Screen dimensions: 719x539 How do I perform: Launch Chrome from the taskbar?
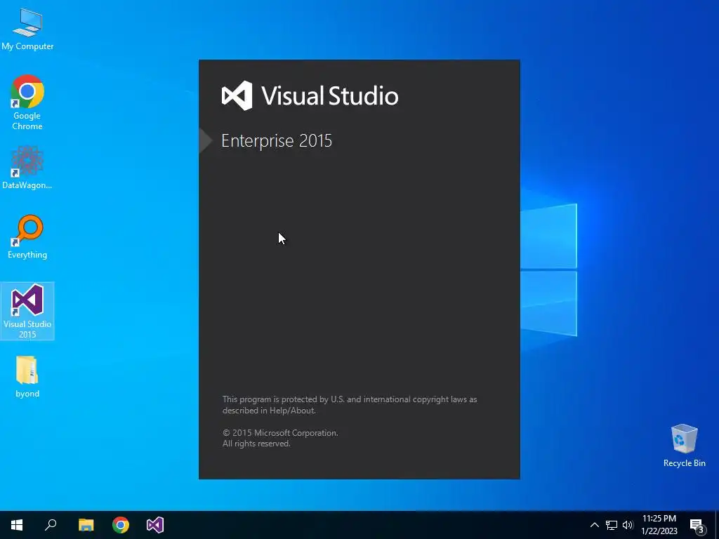pyautogui.click(x=121, y=525)
